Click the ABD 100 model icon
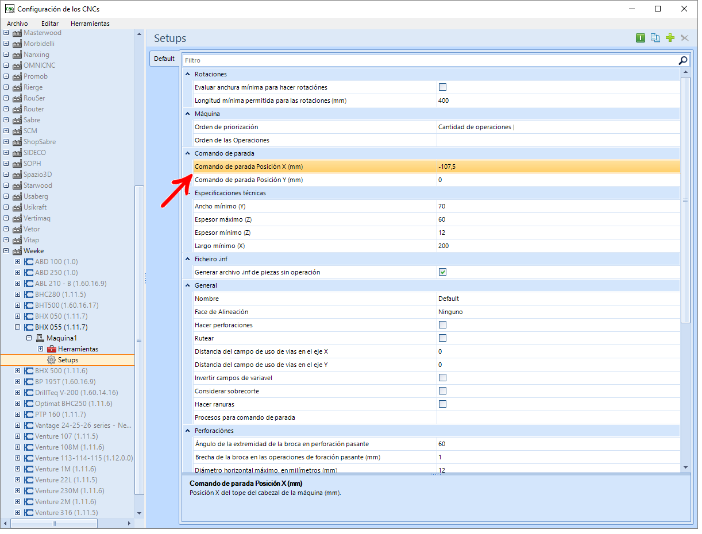This screenshot has height=534, width=702. pyautogui.click(x=29, y=262)
